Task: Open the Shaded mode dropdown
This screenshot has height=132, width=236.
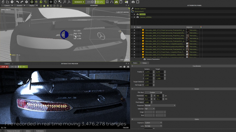Action: point(19,6)
